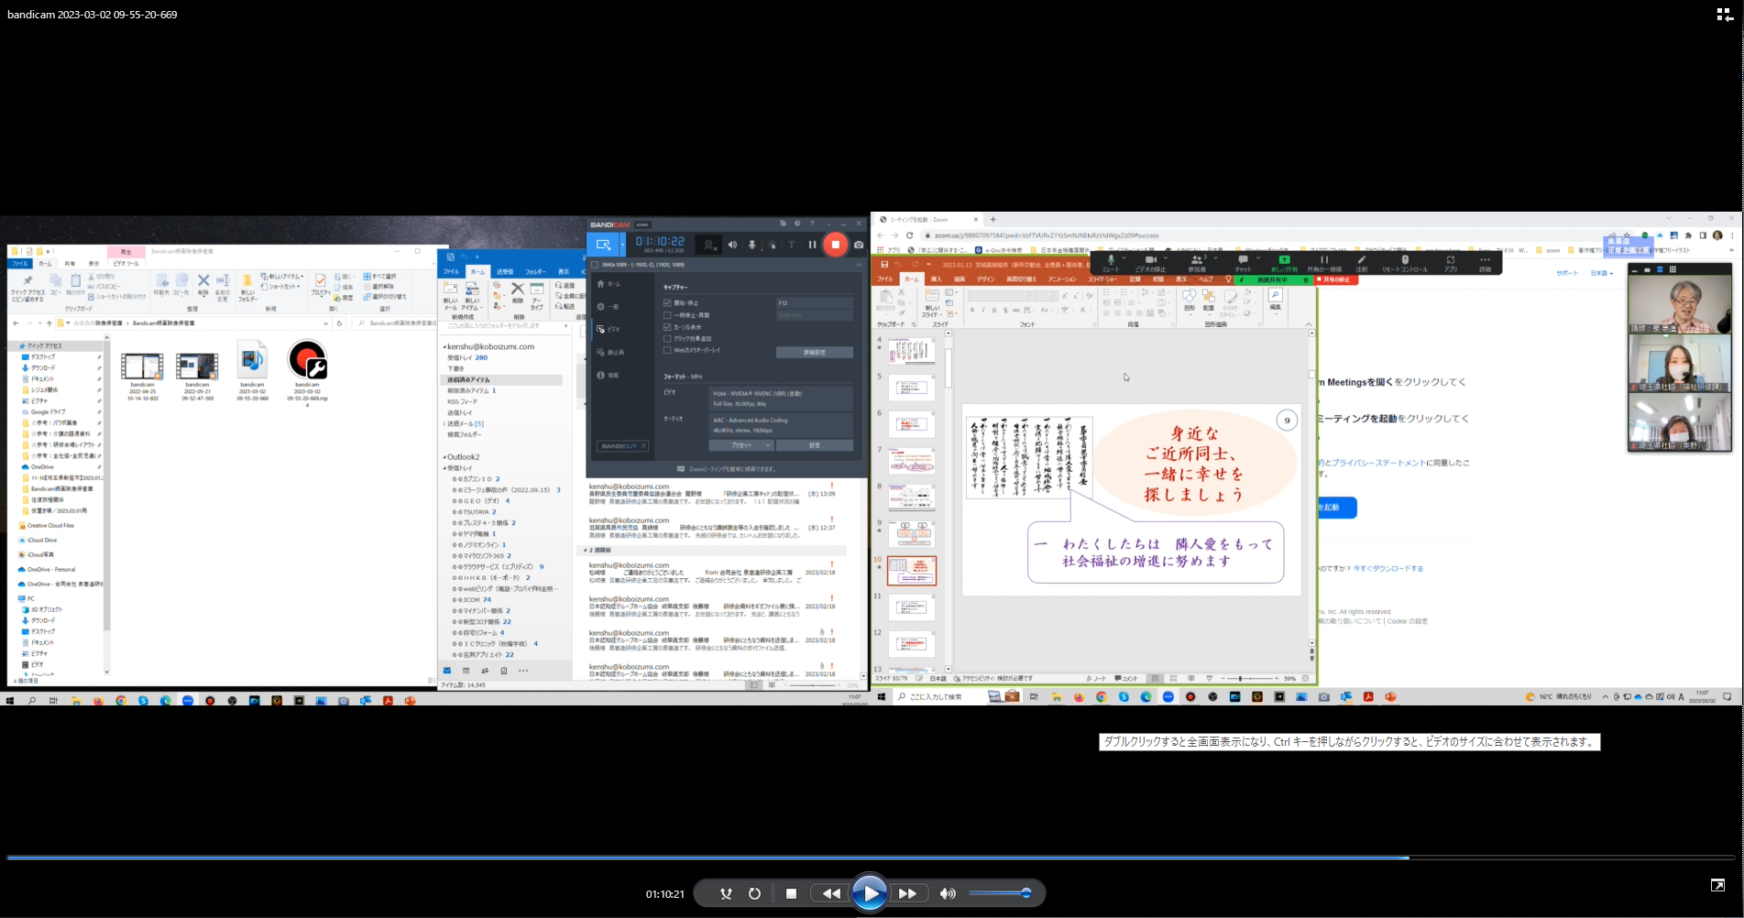Collapse Outlook2 account tree
The image size is (1744, 918).
tap(445, 456)
